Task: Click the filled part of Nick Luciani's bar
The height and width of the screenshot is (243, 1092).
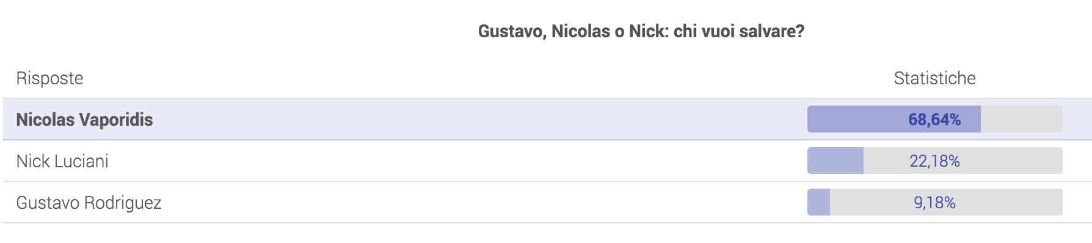Action: [835, 161]
